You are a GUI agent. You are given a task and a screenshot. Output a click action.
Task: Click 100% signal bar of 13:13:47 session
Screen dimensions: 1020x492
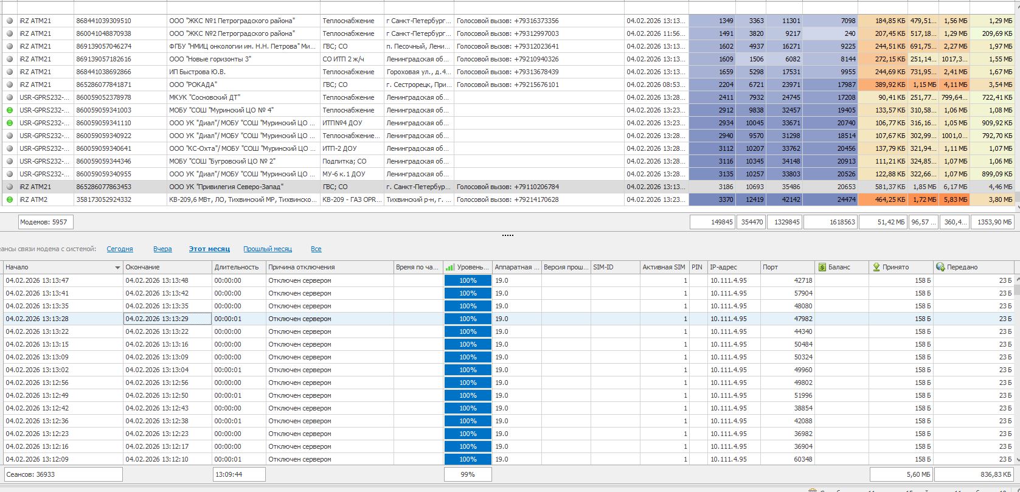coord(468,280)
